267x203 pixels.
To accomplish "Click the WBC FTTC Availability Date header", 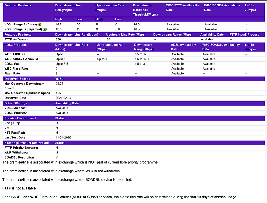I will 182,7.
